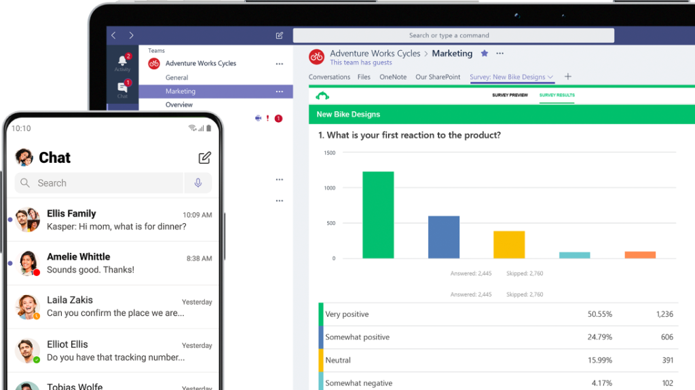The height and width of the screenshot is (390, 695).
Task: Open the Activity bell icon
Action: (122, 62)
